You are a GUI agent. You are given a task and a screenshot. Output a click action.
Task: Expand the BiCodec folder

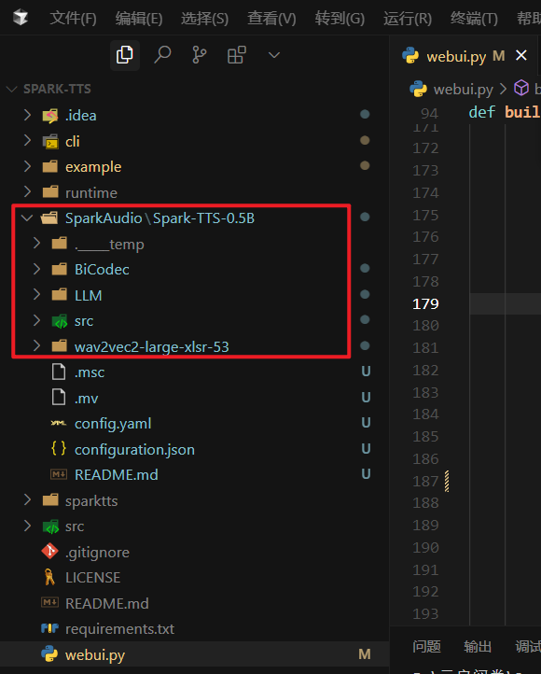click(37, 269)
